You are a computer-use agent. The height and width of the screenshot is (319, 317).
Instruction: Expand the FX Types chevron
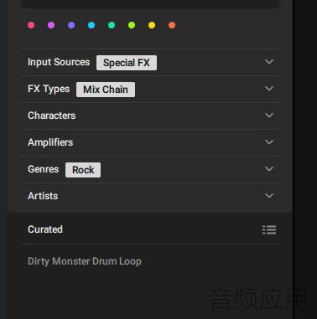pyautogui.click(x=269, y=89)
